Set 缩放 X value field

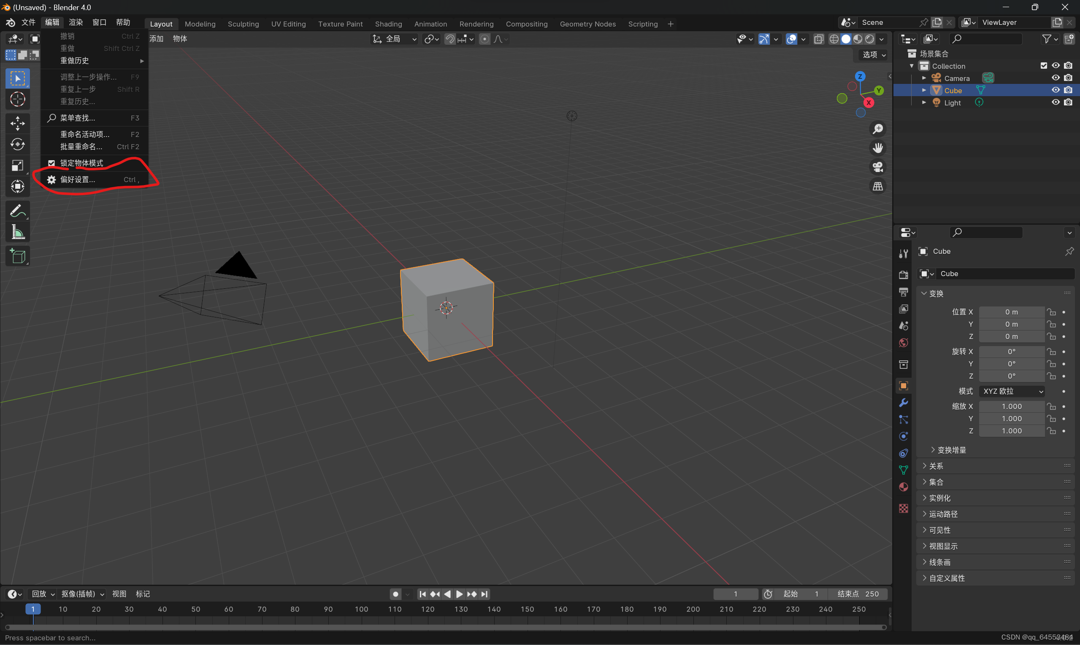1012,406
